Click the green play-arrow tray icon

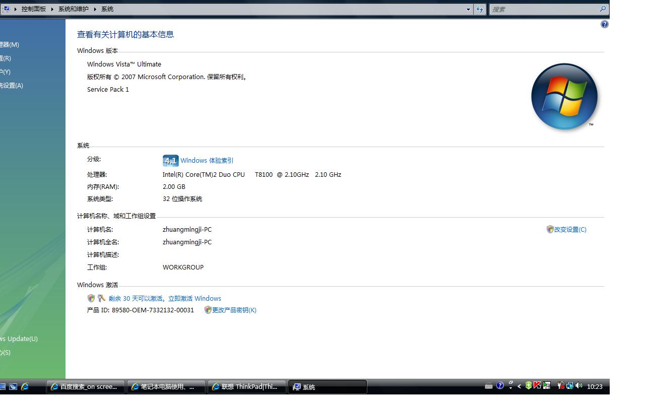point(547,385)
